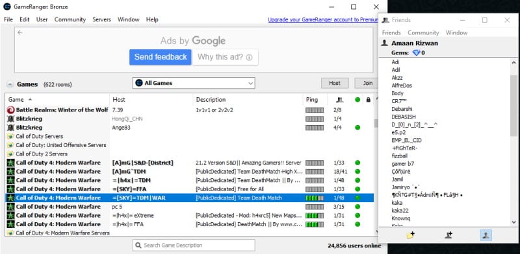Click the ad back arrow
Screen dimensions: 520x254
tap(20, 32)
